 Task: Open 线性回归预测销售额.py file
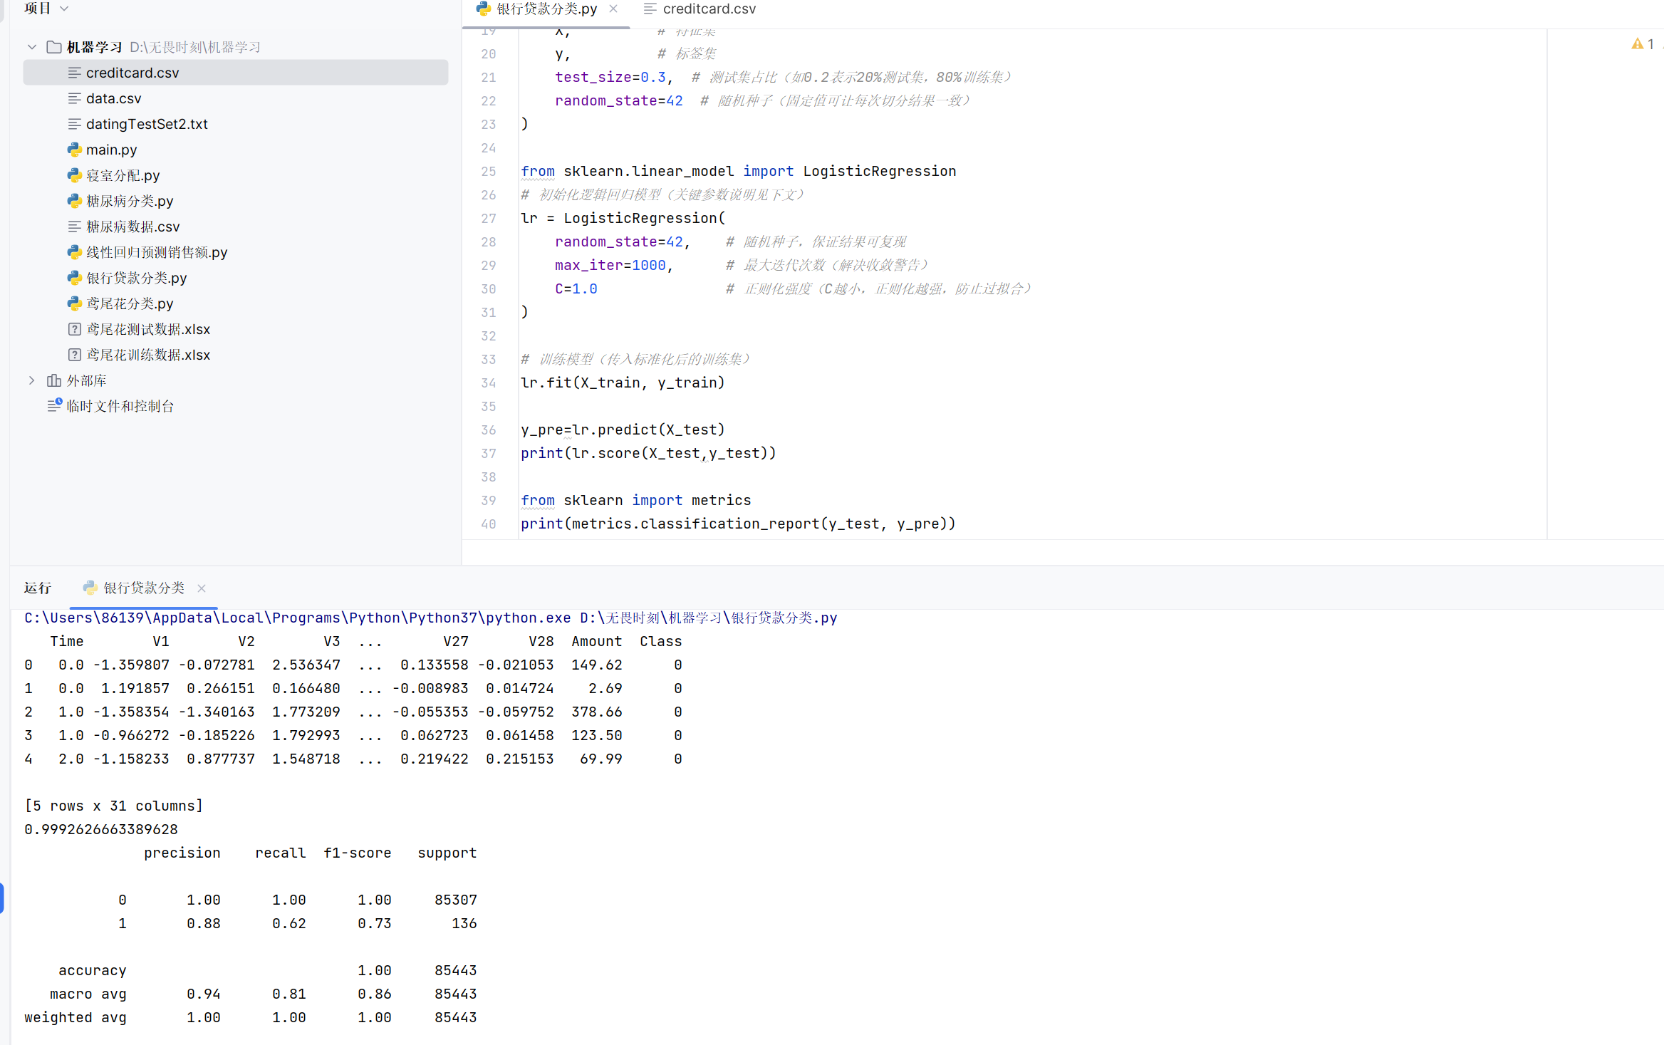[x=156, y=252]
